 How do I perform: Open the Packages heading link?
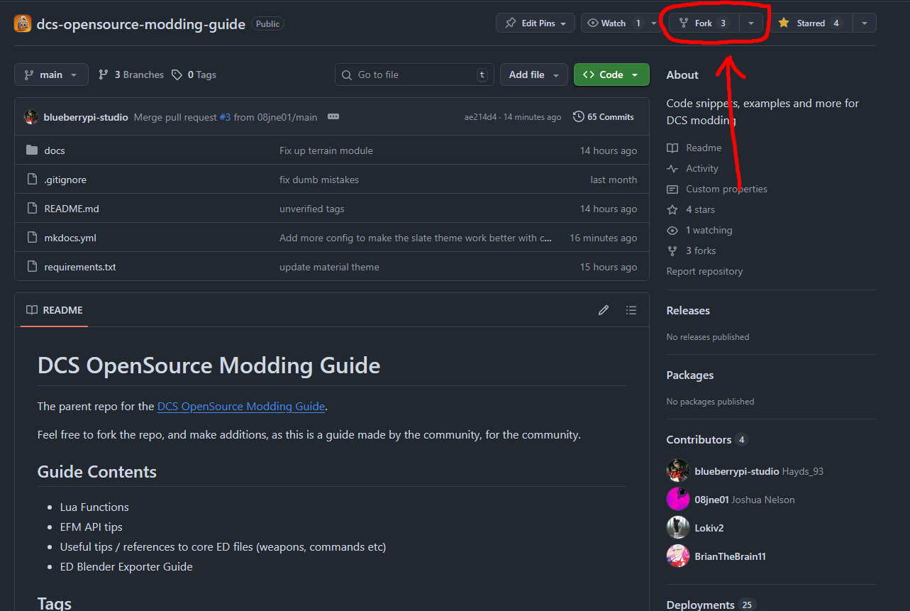[690, 375]
